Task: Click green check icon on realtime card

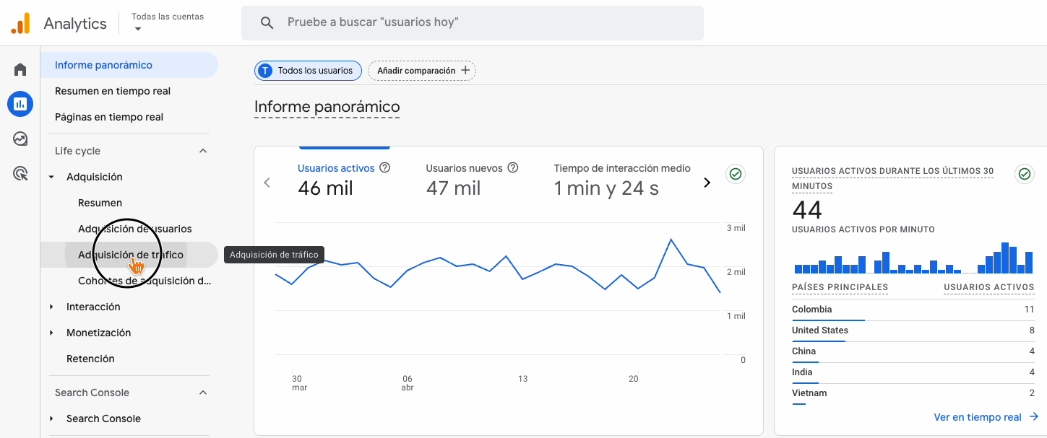Action: point(1024,174)
